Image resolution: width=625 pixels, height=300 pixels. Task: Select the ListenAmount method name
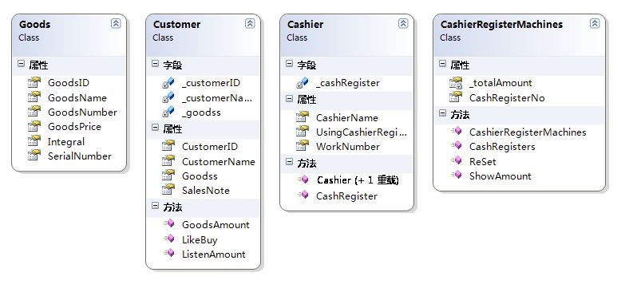click(x=214, y=255)
